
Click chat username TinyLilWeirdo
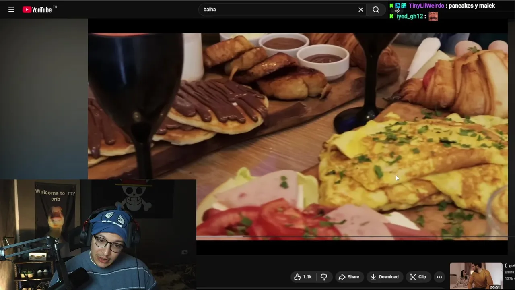click(x=426, y=6)
